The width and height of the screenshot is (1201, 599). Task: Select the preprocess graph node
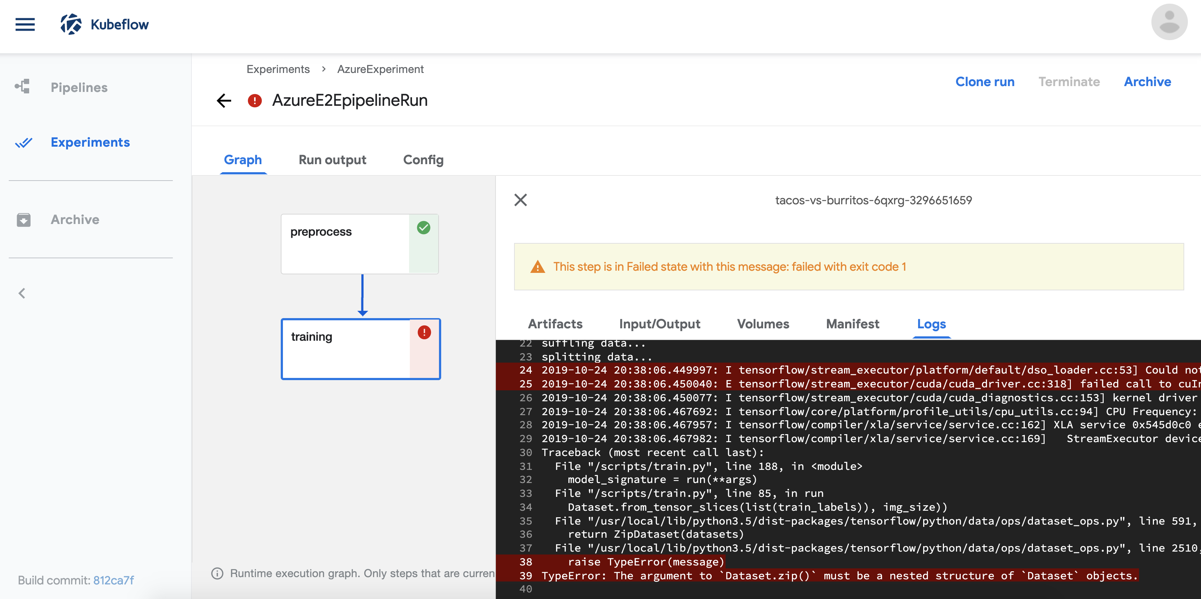coord(359,244)
